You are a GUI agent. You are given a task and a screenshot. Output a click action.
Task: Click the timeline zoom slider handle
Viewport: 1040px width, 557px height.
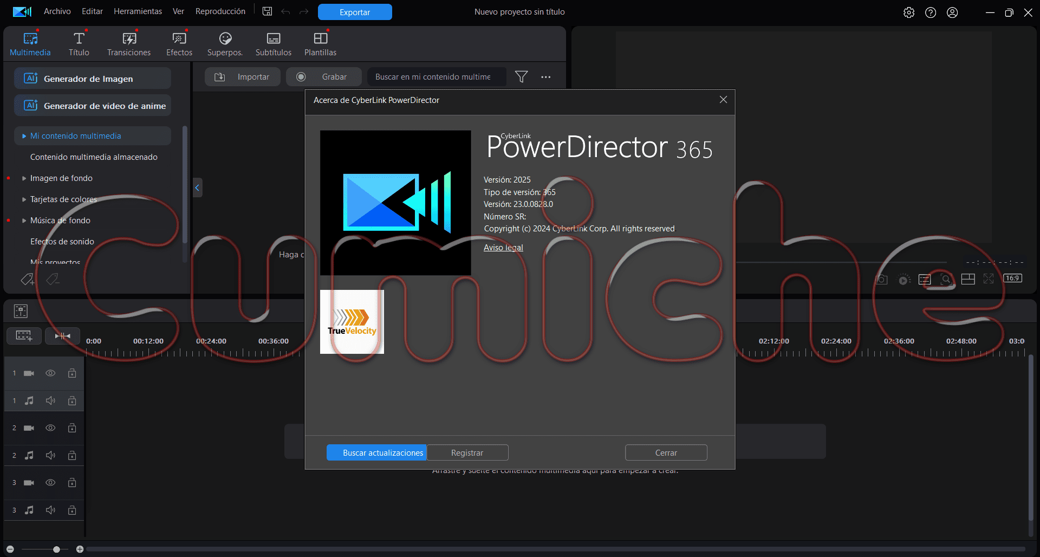[56, 549]
